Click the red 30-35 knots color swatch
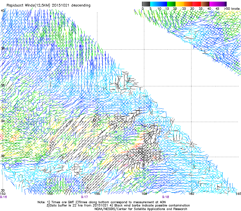The height and width of the screenshot is (211, 241). [197, 4]
